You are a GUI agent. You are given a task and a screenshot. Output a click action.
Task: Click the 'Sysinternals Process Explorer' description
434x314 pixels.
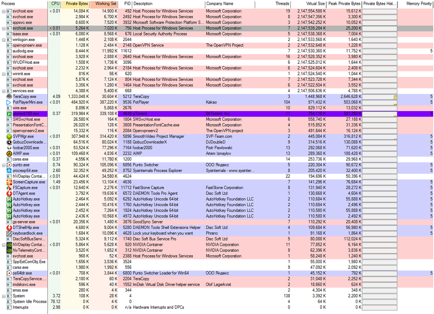(x=157, y=171)
